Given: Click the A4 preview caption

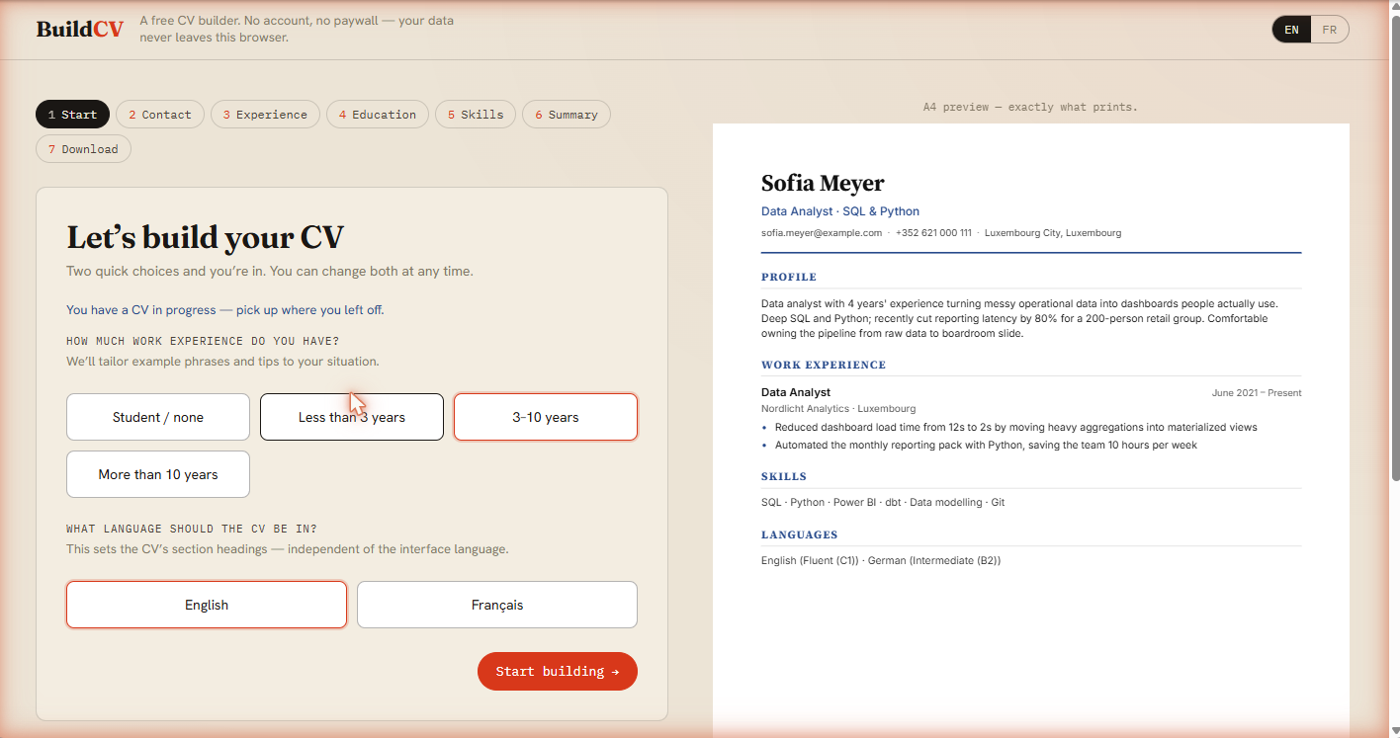Looking at the screenshot, I should coord(1030,107).
